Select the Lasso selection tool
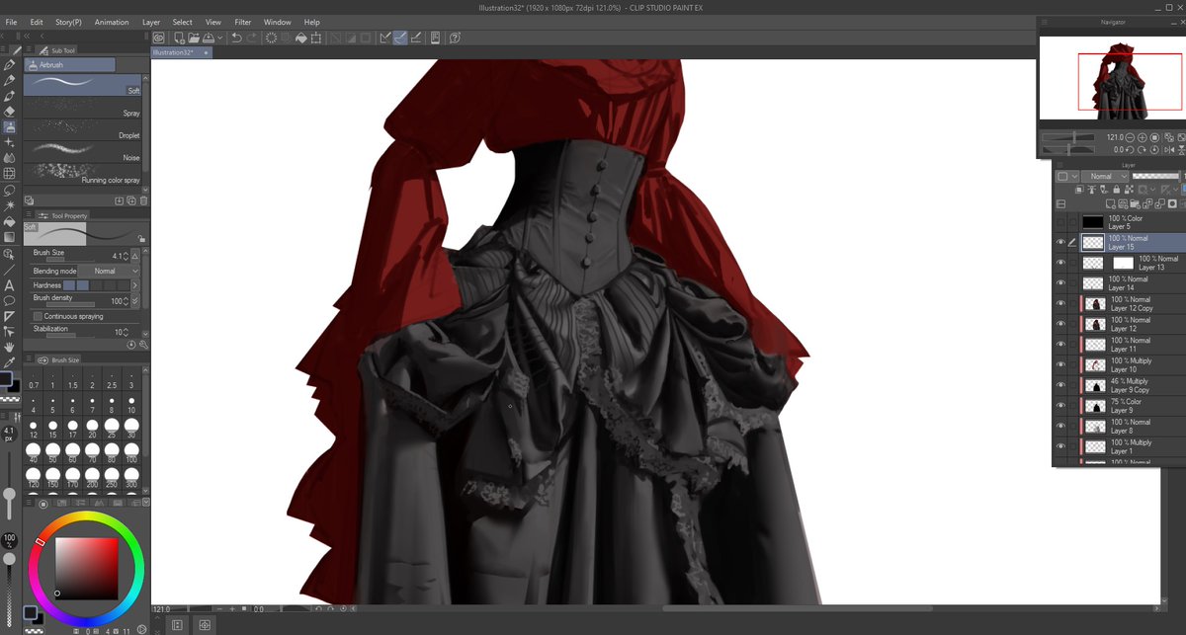The height and width of the screenshot is (635, 1186). (x=9, y=190)
